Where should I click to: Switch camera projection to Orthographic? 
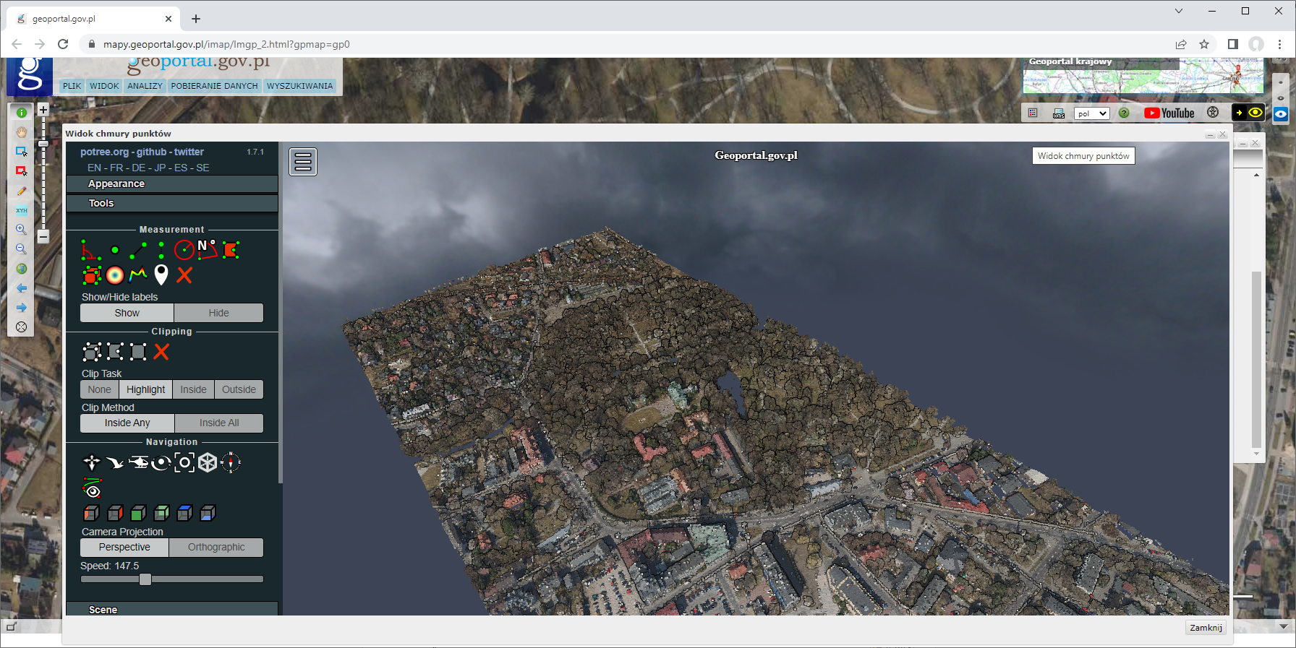coord(216,548)
